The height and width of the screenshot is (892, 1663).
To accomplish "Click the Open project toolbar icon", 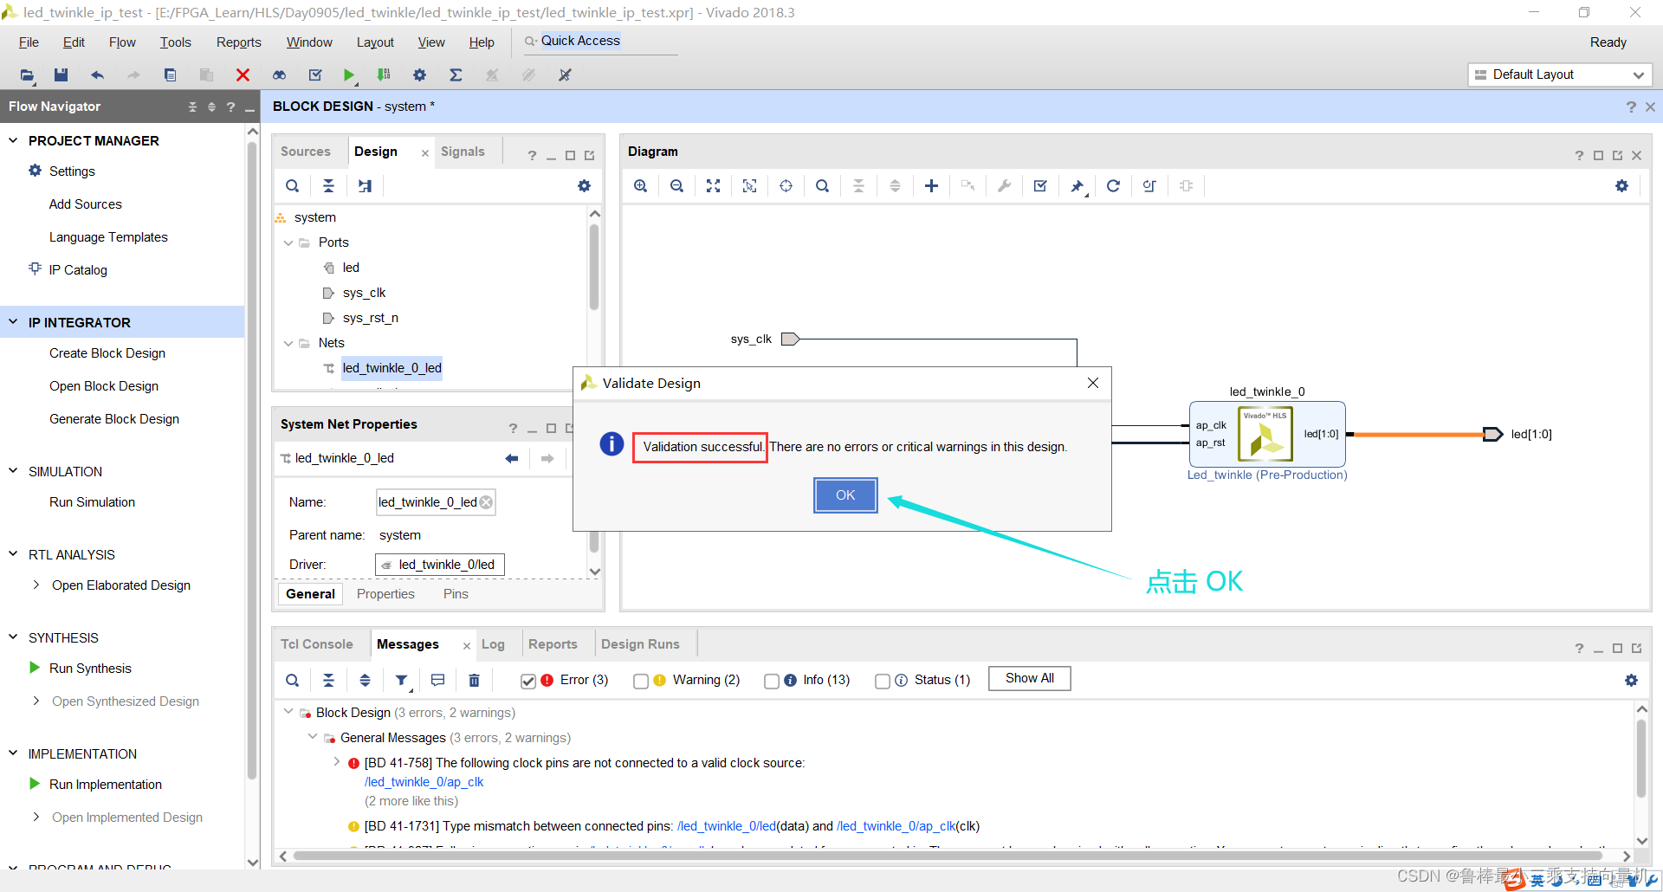I will 27,75.
